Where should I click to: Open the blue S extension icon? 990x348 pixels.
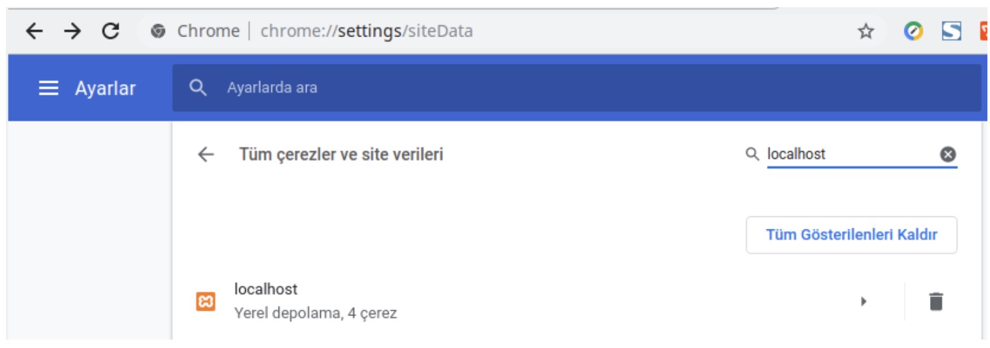pyautogui.click(x=952, y=31)
